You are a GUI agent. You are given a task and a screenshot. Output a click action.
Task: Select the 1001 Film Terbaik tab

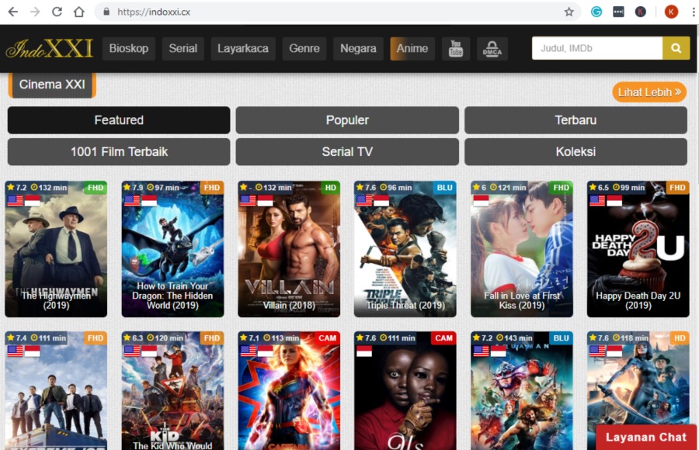click(119, 152)
